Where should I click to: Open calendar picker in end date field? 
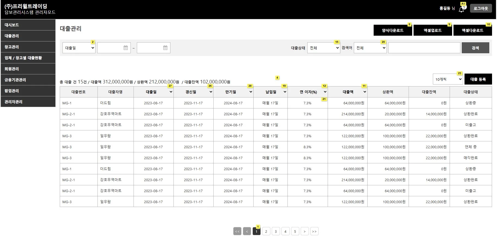(x=165, y=48)
